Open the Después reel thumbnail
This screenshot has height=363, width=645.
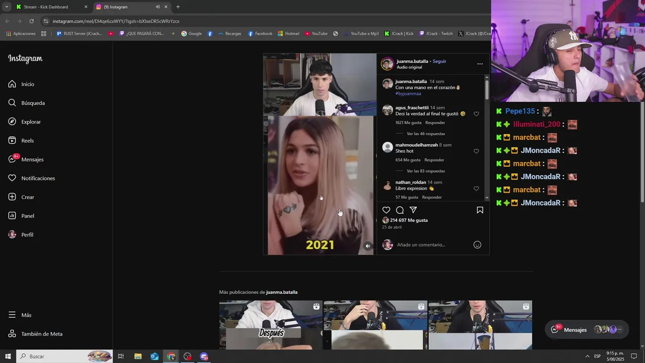271,325
